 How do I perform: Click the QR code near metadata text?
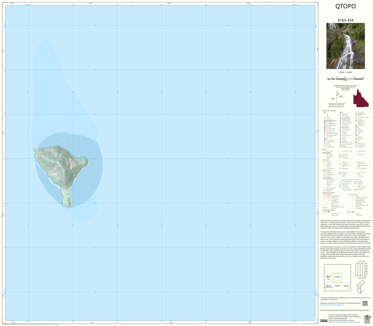pyautogui.click(x=365, y=303)
